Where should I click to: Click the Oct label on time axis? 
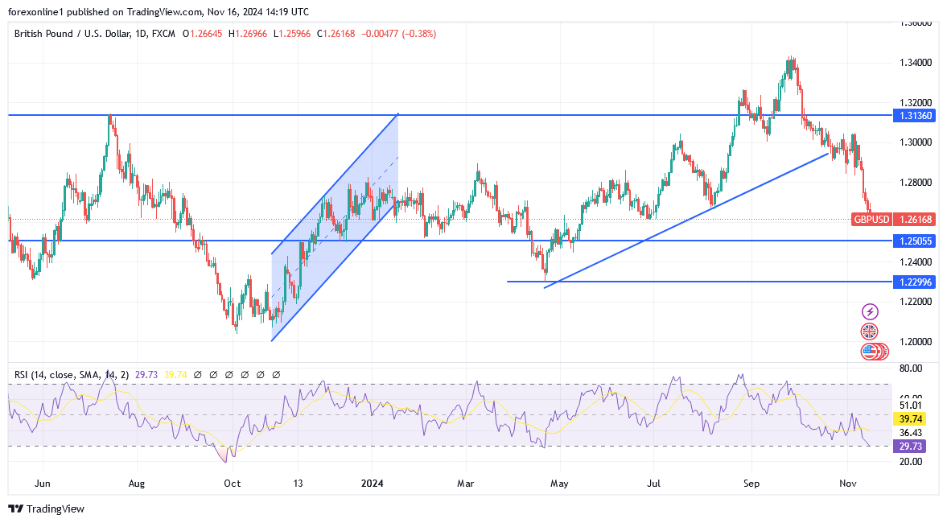coord(232,483)
